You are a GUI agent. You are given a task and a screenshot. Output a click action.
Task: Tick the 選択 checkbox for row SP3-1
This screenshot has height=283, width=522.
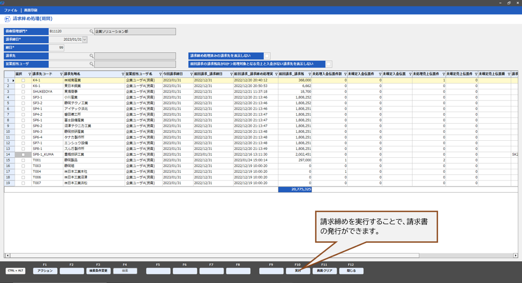point(23,98)
